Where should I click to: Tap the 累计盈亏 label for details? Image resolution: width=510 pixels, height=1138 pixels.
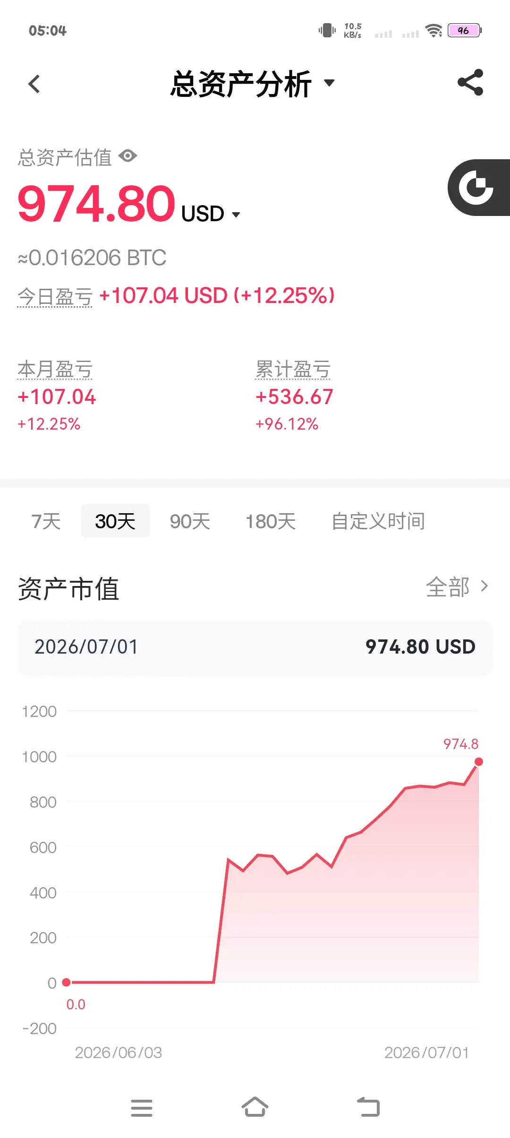tap(293, 370)
